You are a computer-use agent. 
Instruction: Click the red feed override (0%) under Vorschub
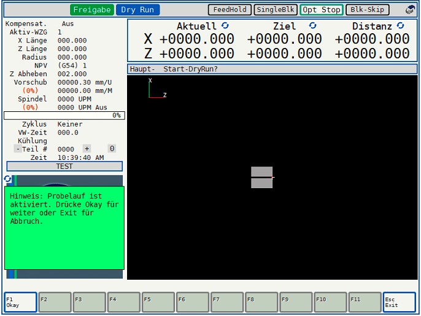click(30, 90)
